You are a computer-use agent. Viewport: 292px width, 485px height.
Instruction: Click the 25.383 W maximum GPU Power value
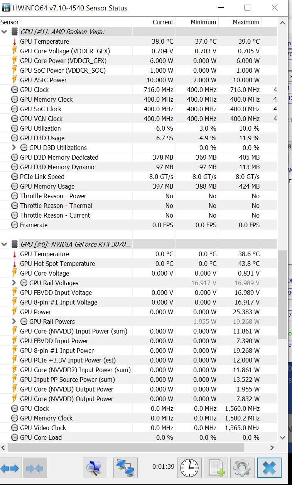247,312
